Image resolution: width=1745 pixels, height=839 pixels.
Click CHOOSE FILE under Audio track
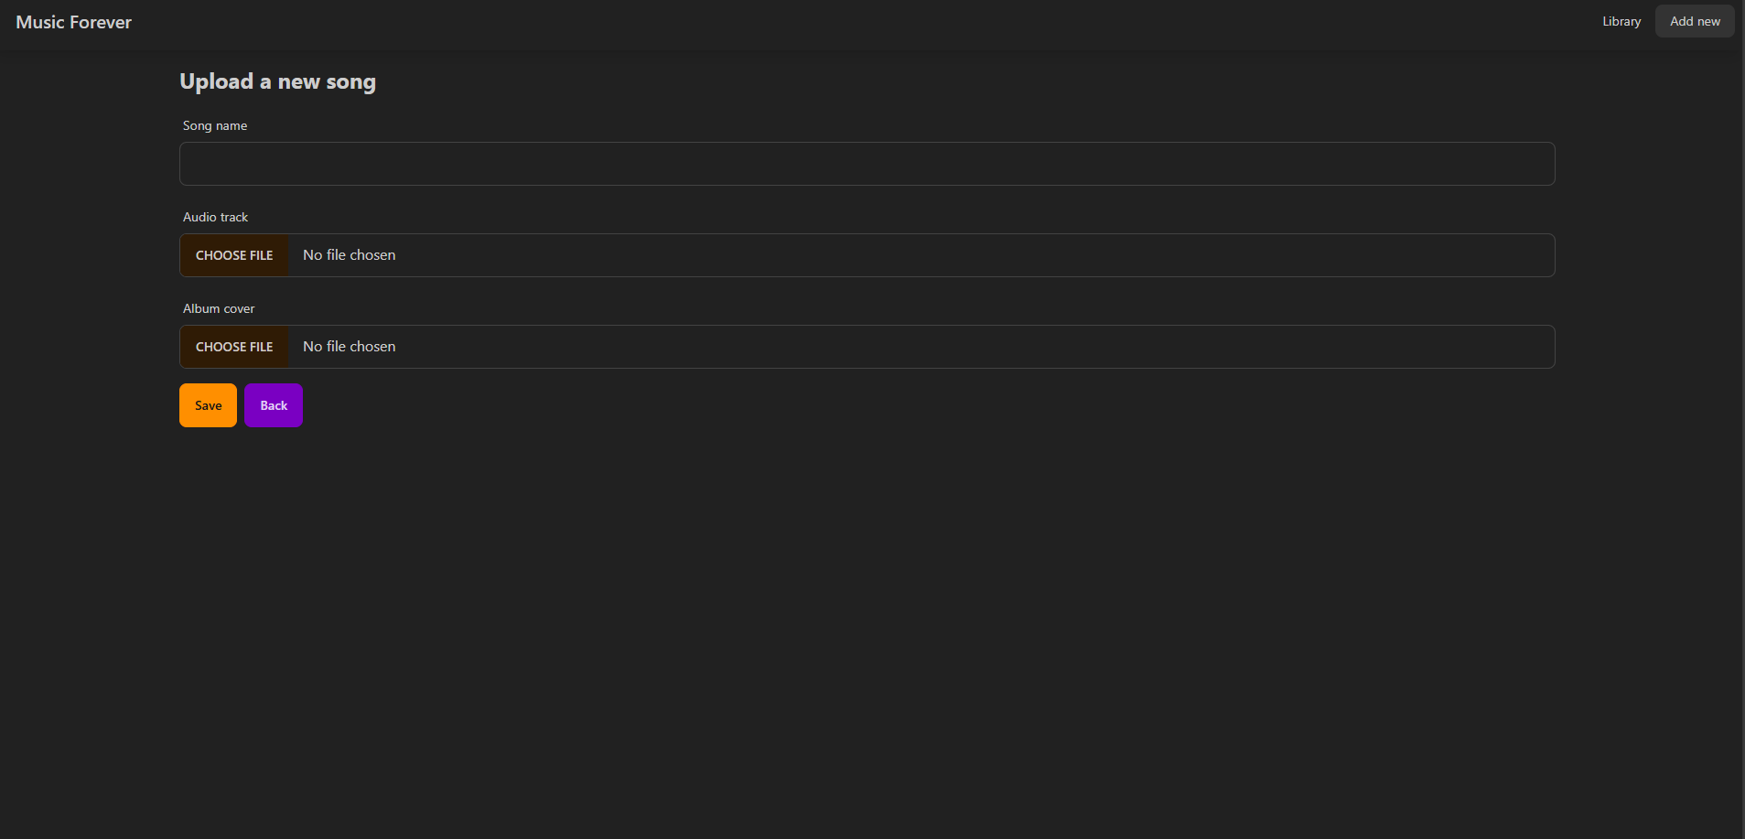pos(234,254)
